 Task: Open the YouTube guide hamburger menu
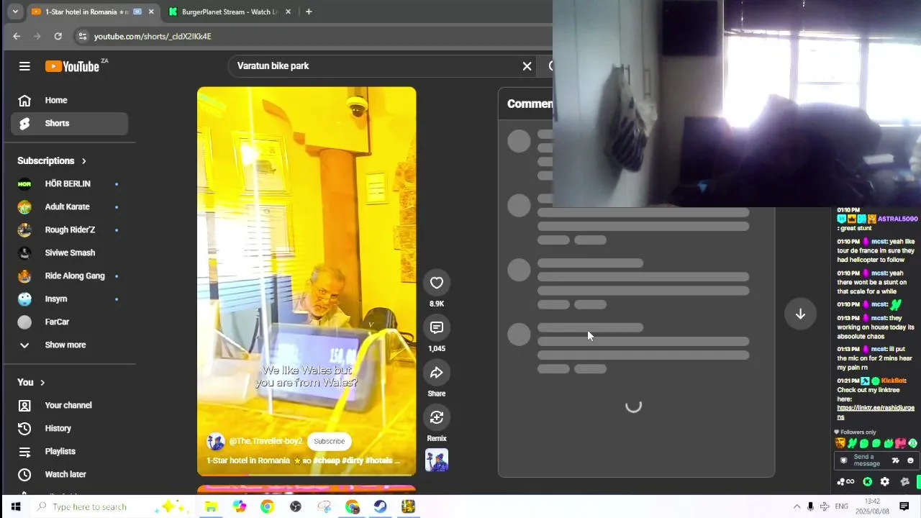[x=24, y=66]
